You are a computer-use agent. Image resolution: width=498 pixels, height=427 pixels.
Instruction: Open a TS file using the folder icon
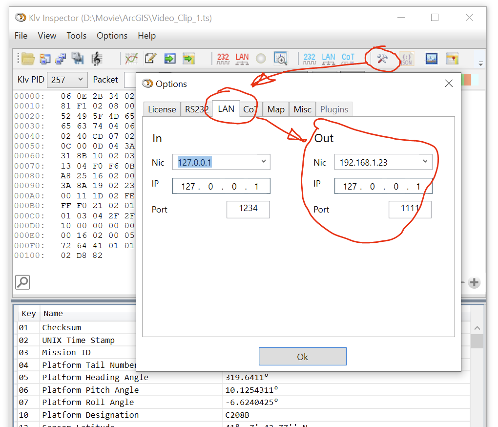click(28, 58)
